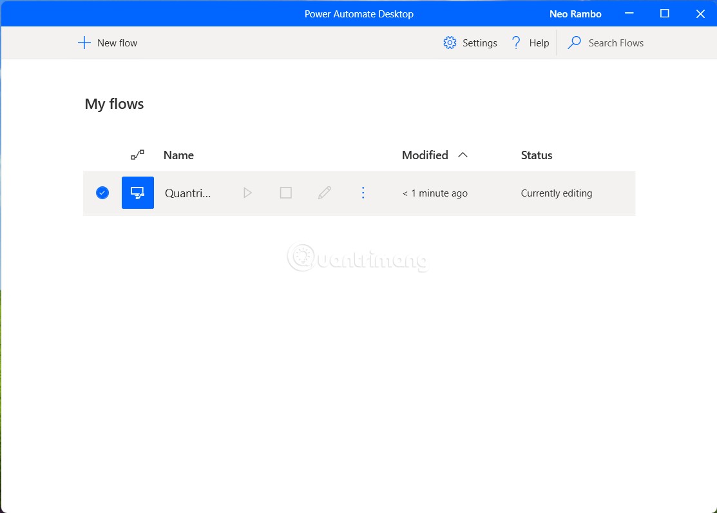Image resolution: width=717 pixels, height=513 pixels.
Task: Click the Neo Rambo account name
Action: point(575,14)
